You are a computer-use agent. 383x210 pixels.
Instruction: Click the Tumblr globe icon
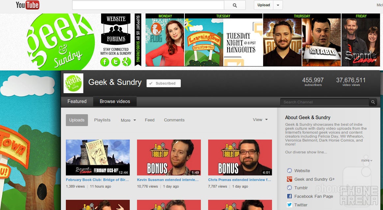pos(289,188)
